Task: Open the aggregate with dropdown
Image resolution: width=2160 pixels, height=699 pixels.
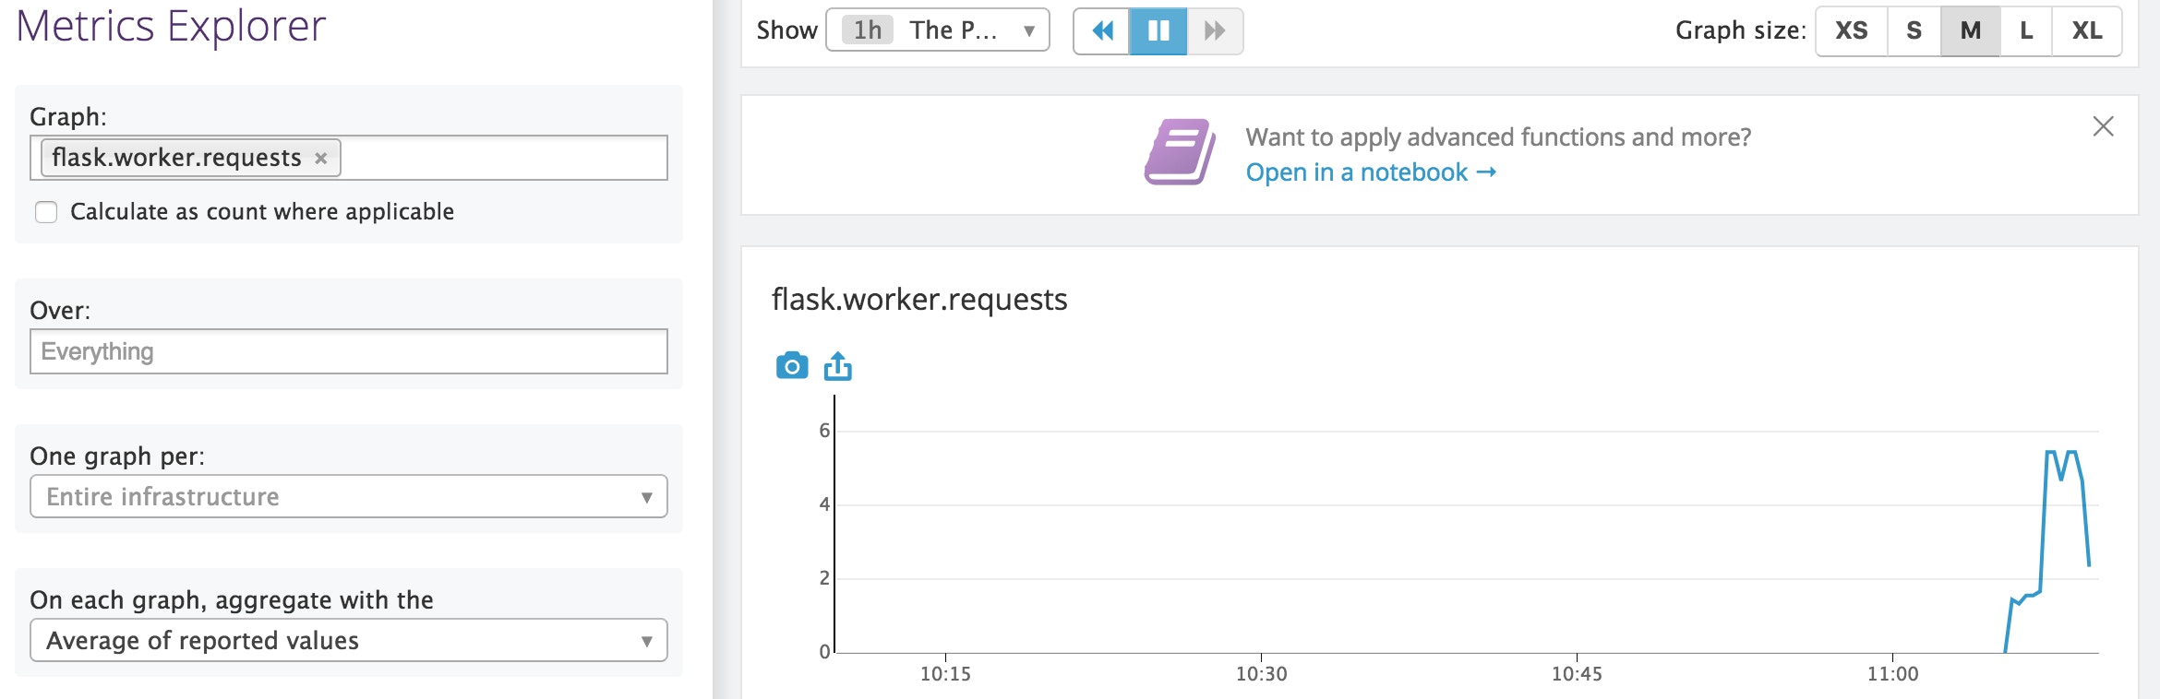Action: [x=349, y=640]
